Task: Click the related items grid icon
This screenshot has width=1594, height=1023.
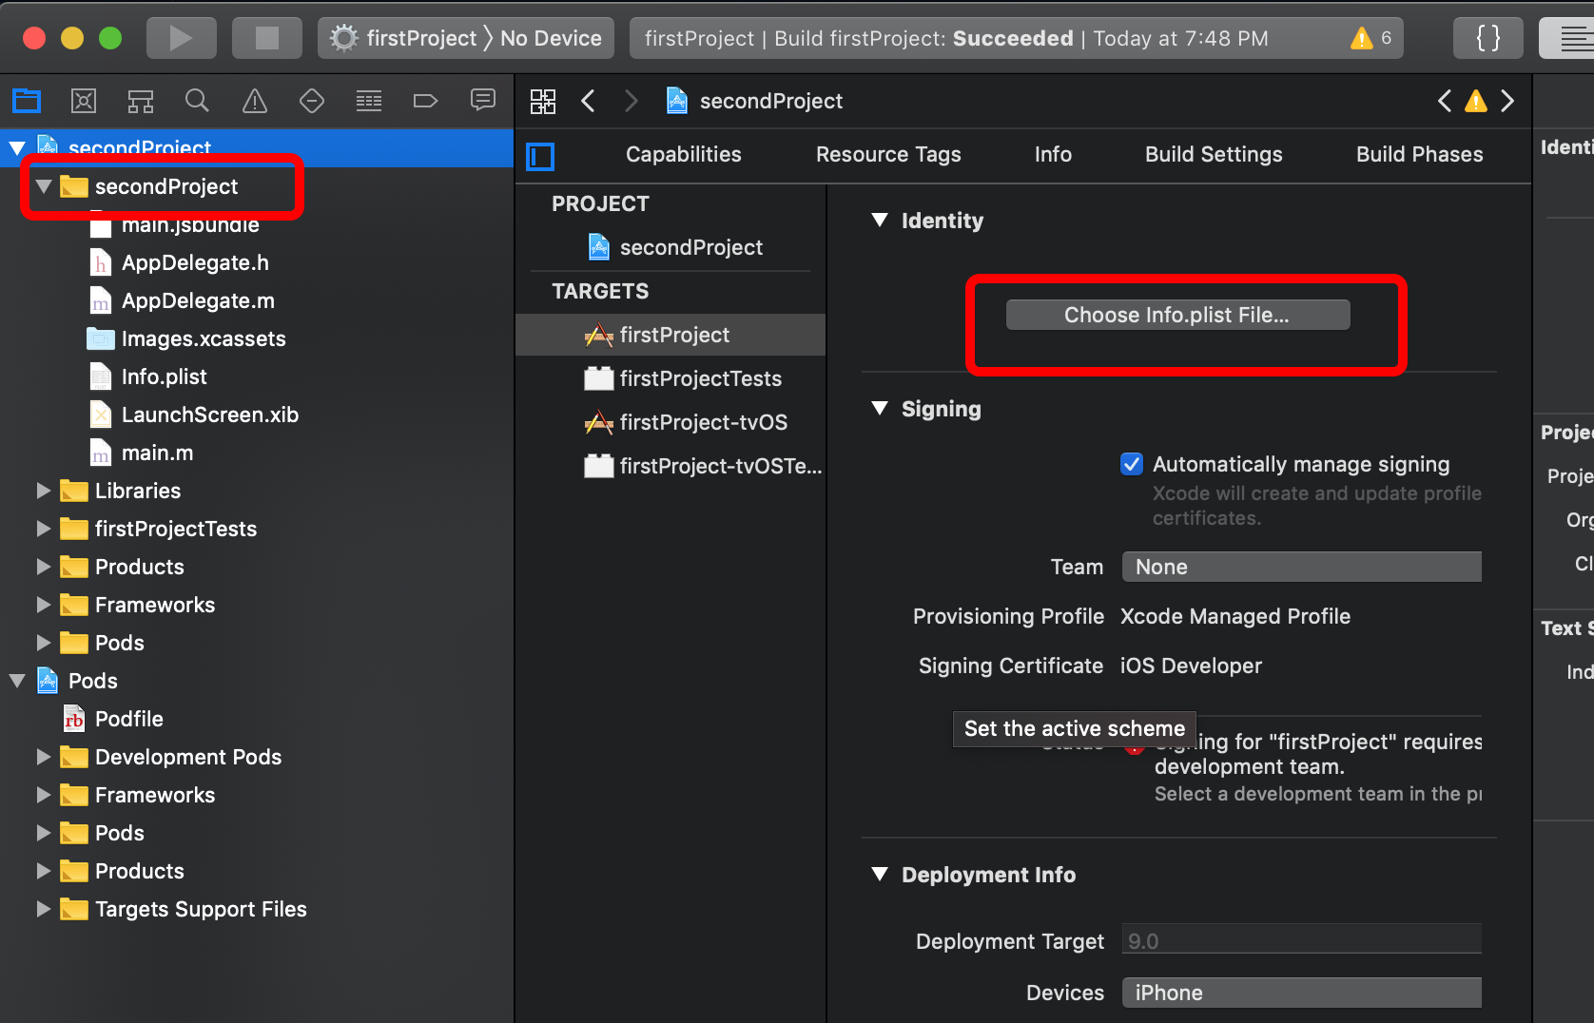Action: [543, 101]
